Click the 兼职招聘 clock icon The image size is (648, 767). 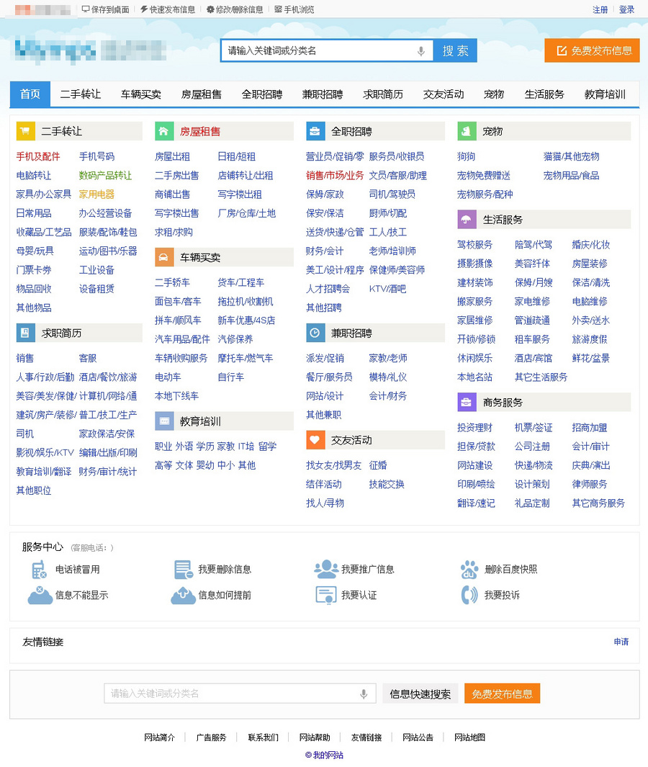click(315, 333)
